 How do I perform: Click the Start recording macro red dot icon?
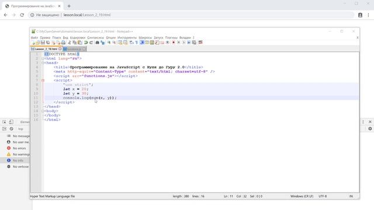[174, 43]
